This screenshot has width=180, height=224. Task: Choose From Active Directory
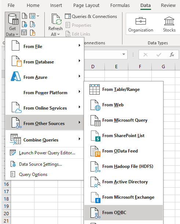pyautogui.click(x=124, y=182)
